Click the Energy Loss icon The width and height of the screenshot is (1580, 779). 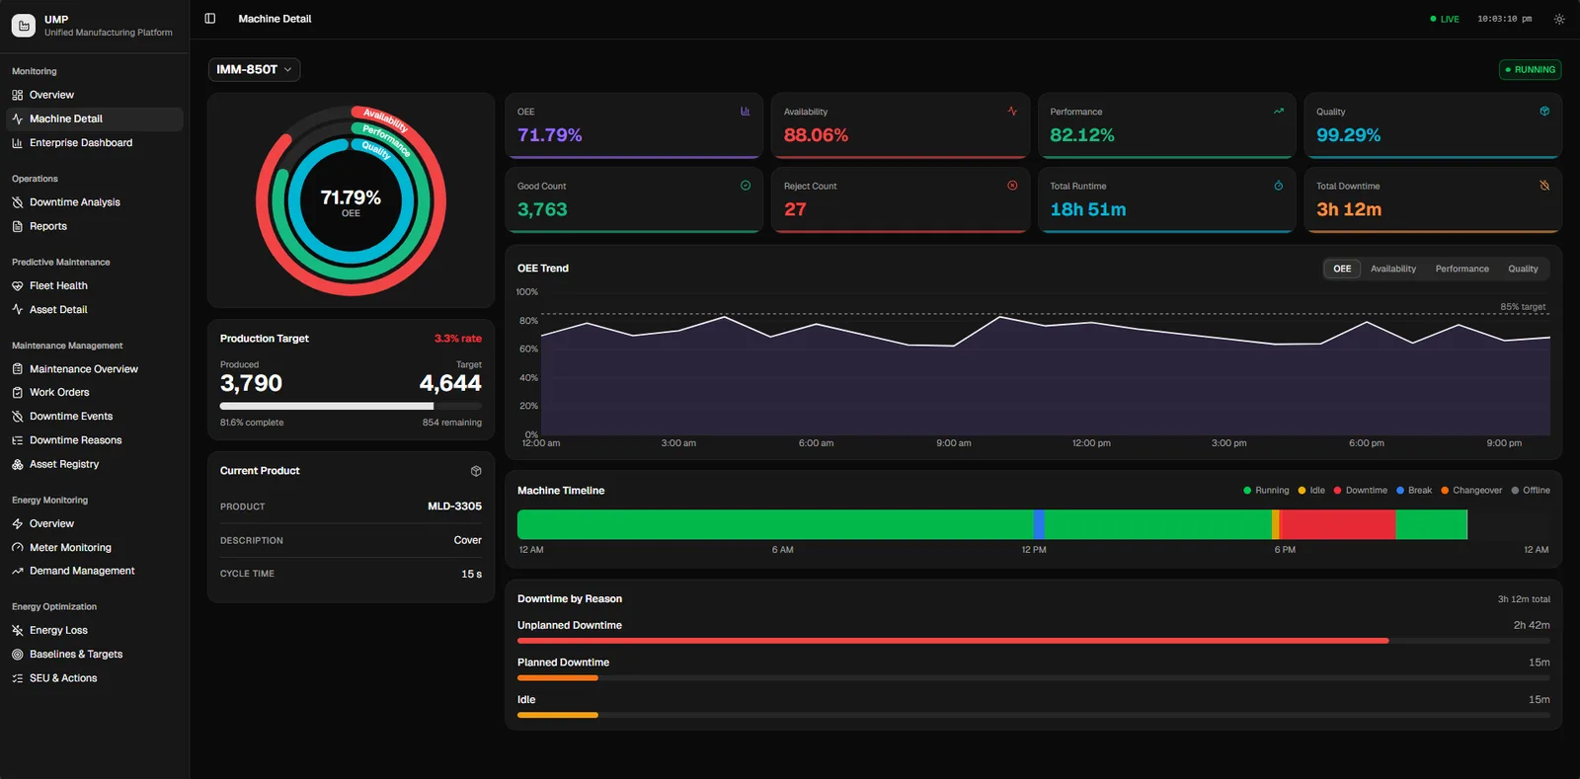tap(17, 630)
